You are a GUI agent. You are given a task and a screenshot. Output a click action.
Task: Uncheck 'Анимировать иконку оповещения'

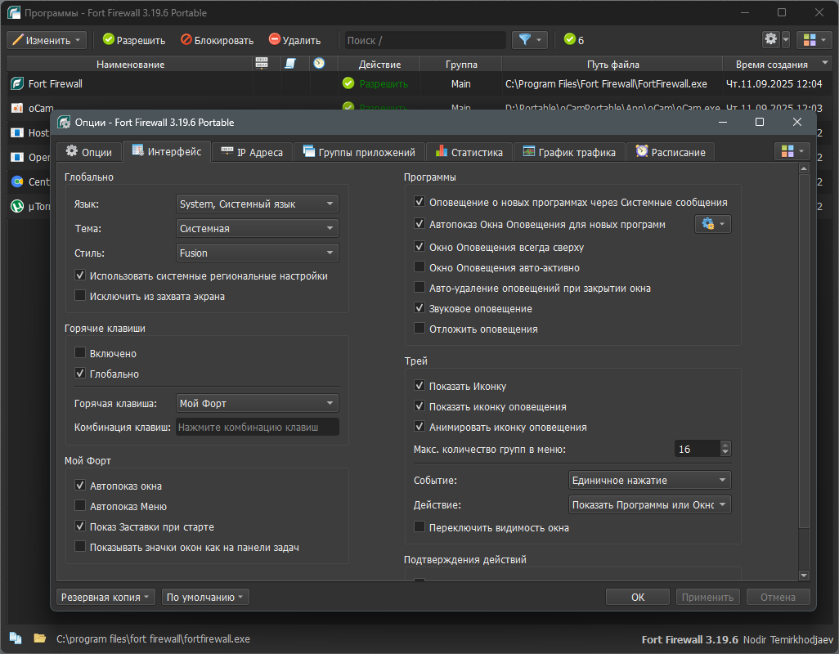pyautogui.click(x=419, y=427)
